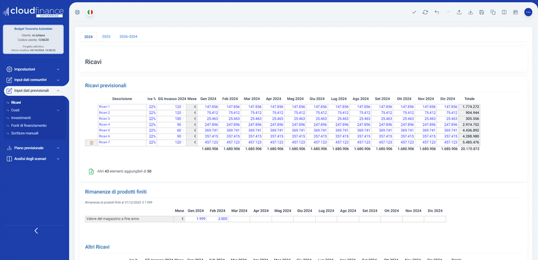Image resolution: width=538 pixels, height=260 pixels.
Task: Edit Gen 2024 warehouse value 1.999
Action: pyautogui.click(x=196, y=219)
